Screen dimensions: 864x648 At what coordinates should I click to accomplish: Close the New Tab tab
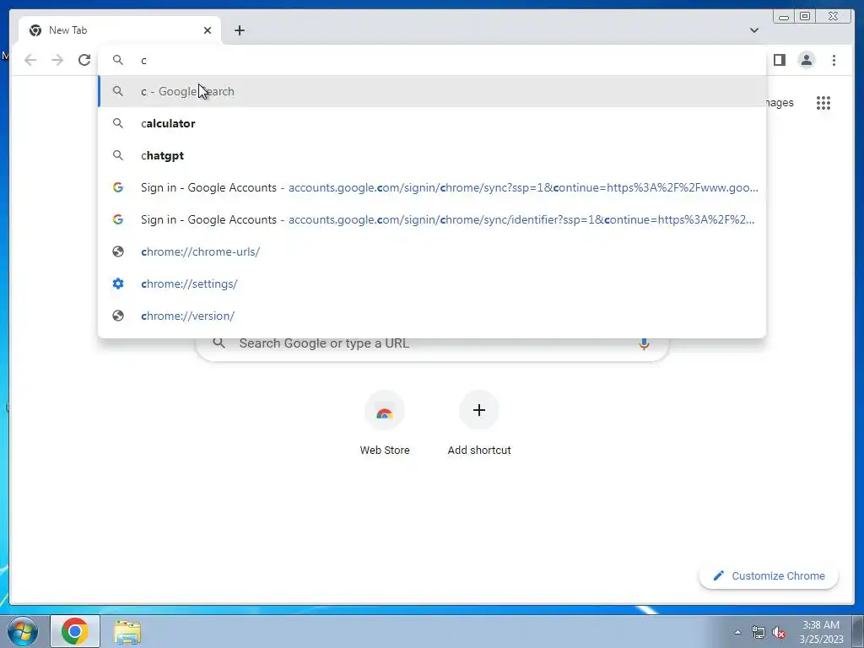click(x=208, y=30)
